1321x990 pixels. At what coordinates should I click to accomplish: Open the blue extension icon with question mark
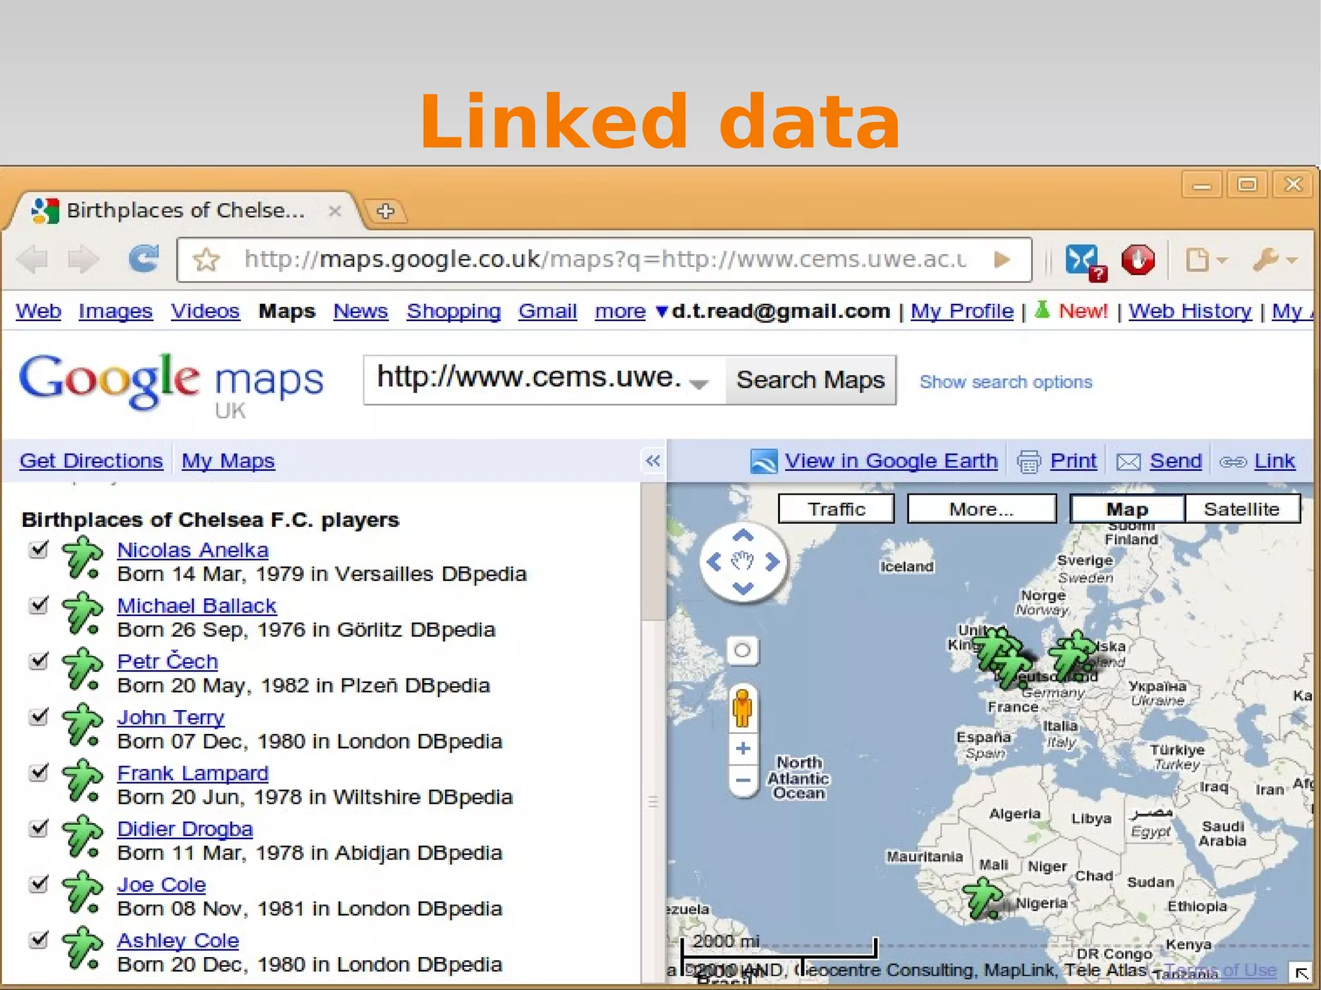(1086, 262)
